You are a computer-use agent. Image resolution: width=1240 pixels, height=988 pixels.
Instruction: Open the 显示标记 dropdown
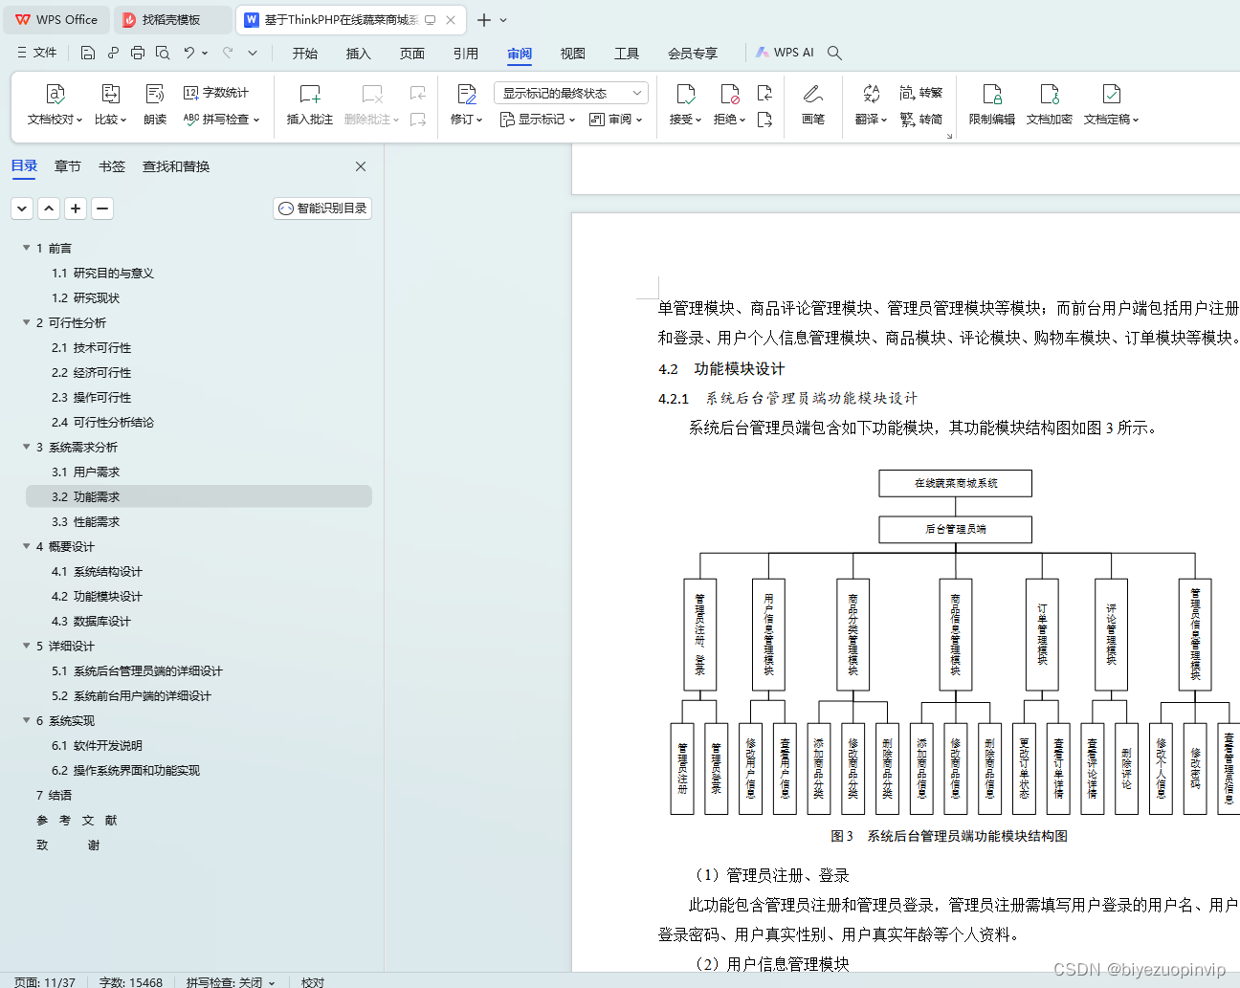tap(538, 120)
